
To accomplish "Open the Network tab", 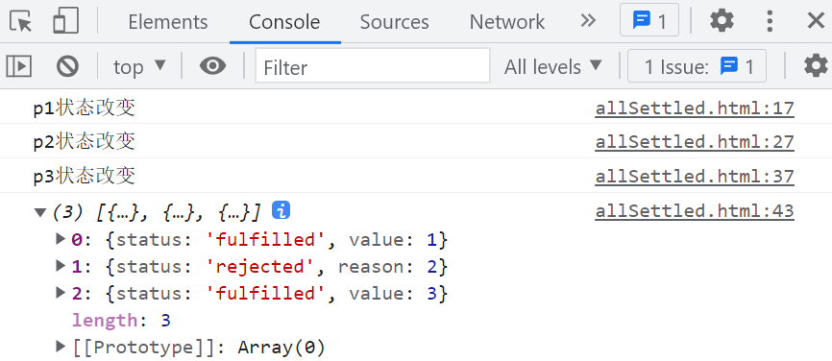I will 506,22.
